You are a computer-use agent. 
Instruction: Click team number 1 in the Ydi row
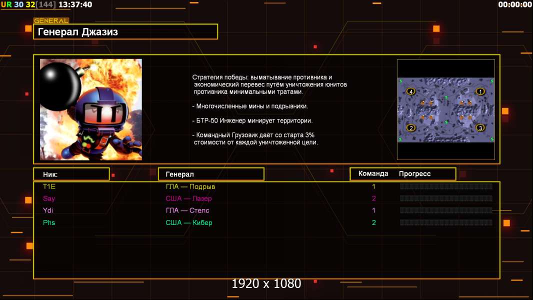click(x=373, y=210)
